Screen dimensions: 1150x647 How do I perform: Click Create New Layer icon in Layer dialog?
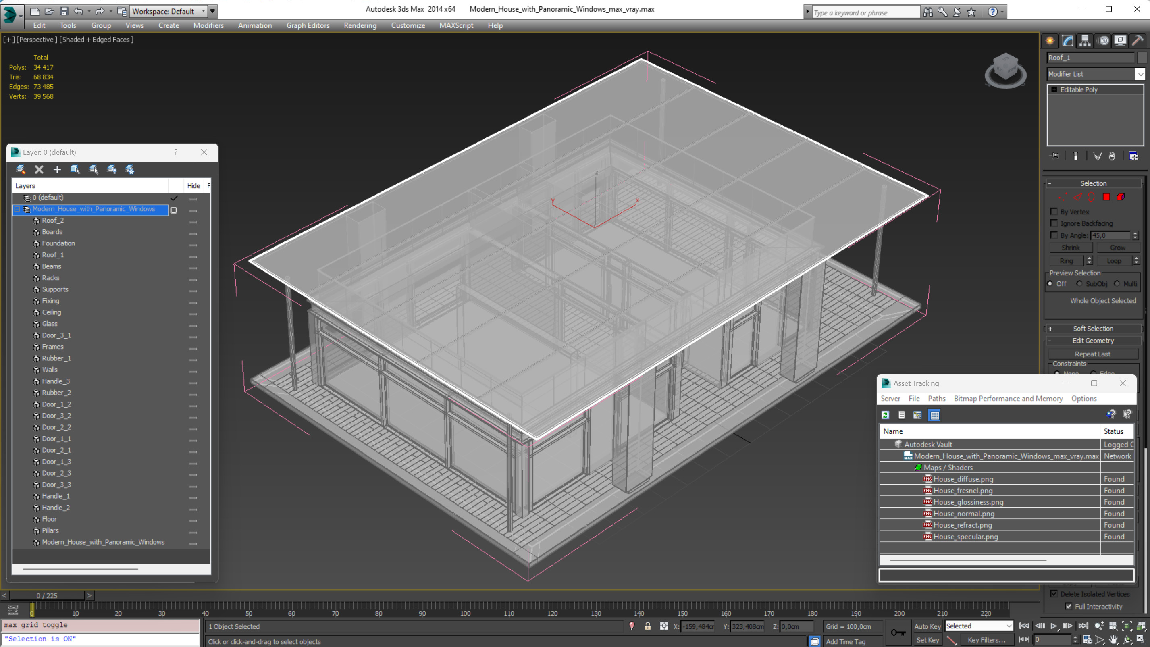click(21, 169)
